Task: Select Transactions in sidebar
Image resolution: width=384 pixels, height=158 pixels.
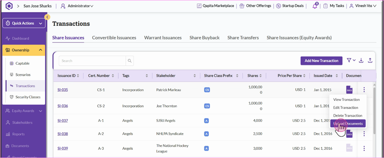Action: coord(25,86)
